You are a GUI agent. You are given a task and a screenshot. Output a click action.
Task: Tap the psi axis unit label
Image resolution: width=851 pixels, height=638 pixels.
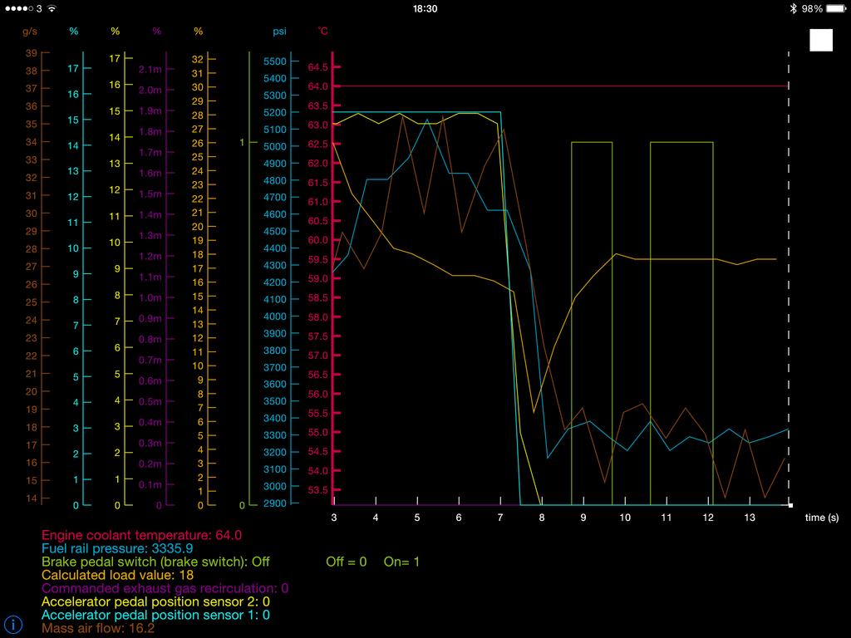(279, 32)
